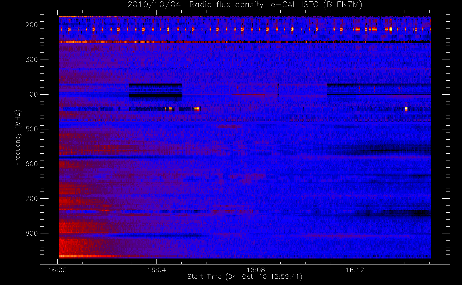Click the 800 frequency tick label
Viewport: 462px width, 285px height.
tap(31, 233)
